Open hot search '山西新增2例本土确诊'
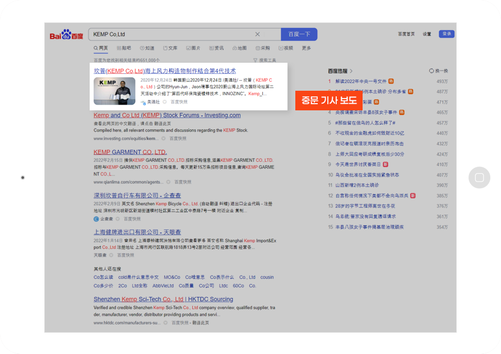Screen dimensions: 501x354 tap(357, 185)
